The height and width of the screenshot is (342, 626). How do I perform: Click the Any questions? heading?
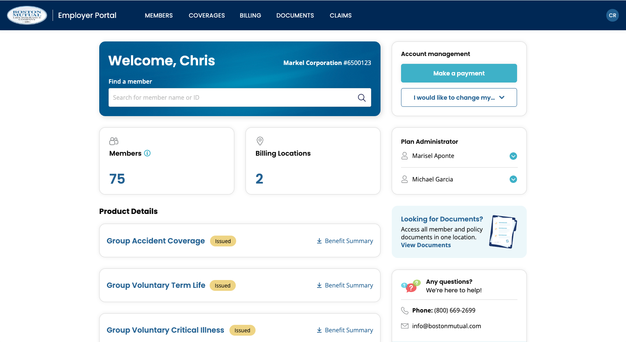(449, 282)
